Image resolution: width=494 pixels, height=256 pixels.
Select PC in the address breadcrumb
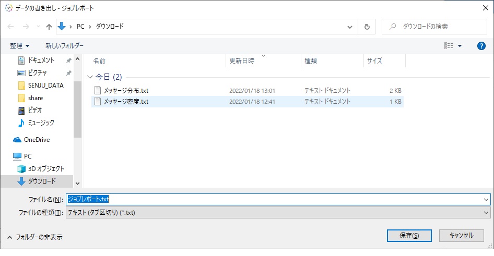[80, 27]
